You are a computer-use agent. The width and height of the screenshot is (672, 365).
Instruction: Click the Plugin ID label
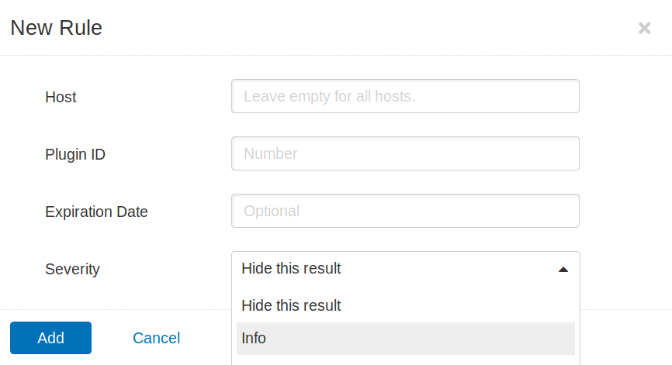(x=75, y=154)
